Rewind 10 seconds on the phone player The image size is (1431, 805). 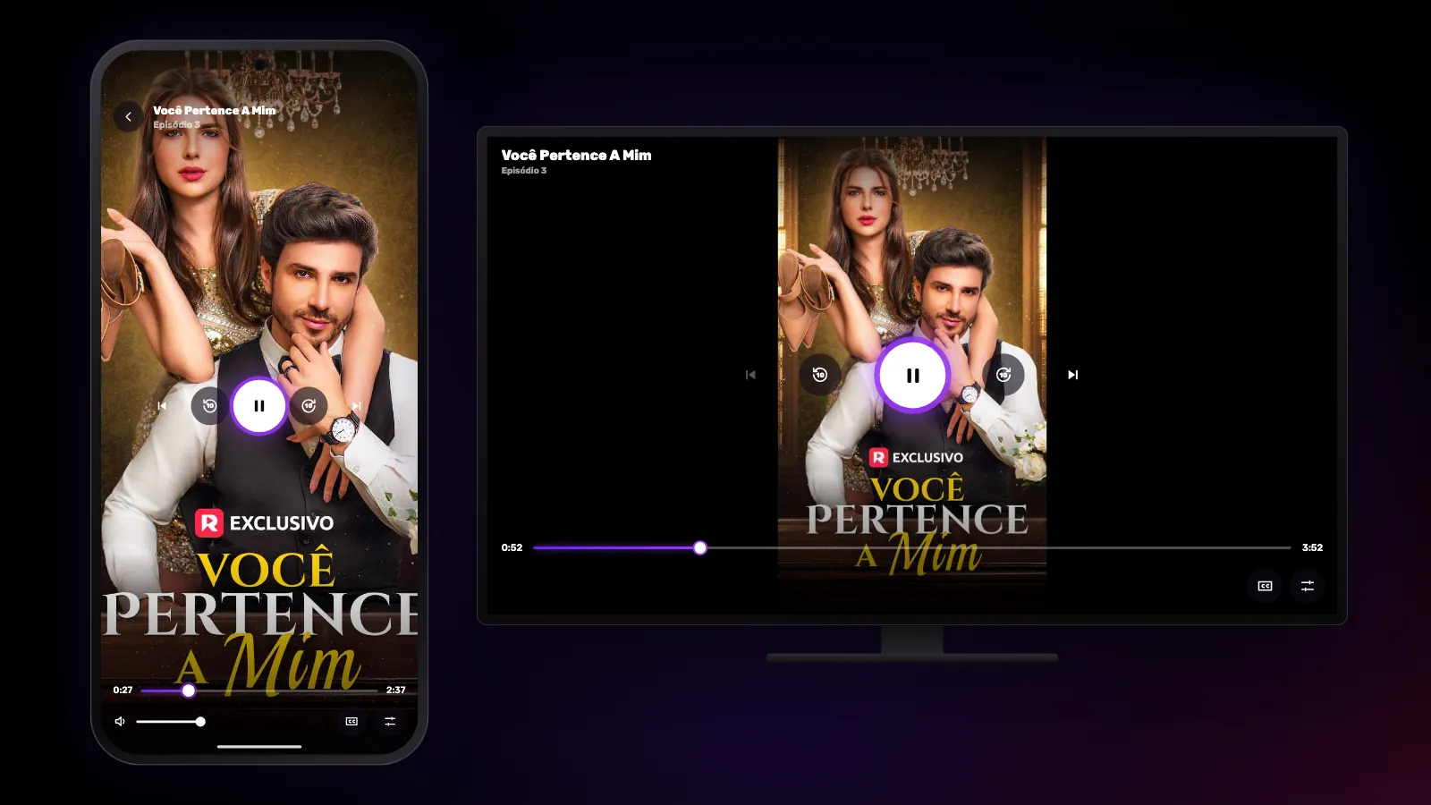pyautogui.click(x=209, y=406)
